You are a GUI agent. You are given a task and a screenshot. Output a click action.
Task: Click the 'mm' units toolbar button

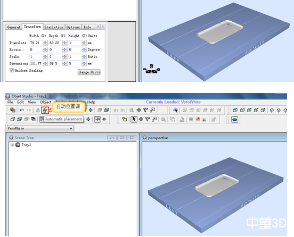[x=116, y=110]
